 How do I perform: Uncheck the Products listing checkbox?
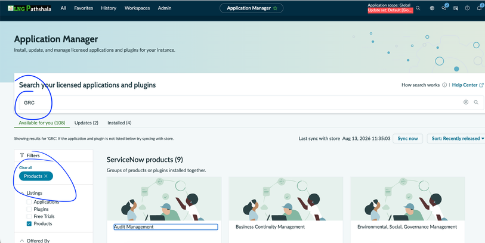(29, 223)
